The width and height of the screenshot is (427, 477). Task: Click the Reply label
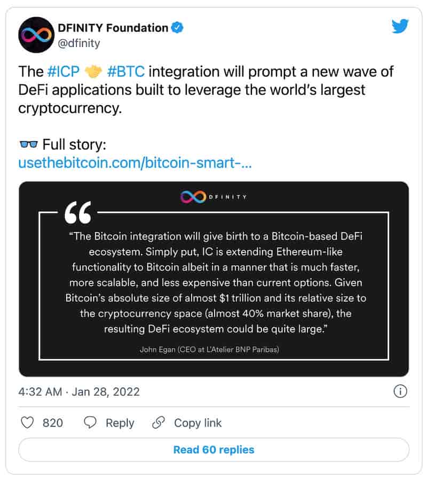[x=120, y=423]
